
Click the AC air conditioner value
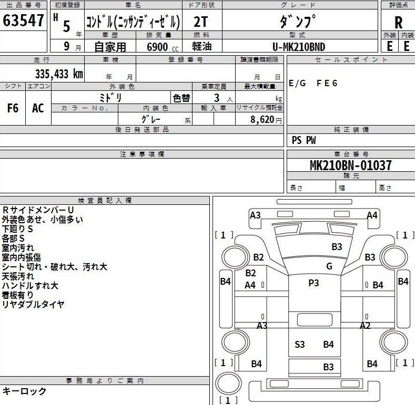[x=38, y=108]
